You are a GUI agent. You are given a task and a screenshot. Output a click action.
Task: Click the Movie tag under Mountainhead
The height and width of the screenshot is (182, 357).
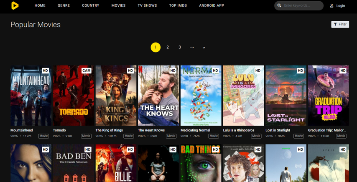coord(43,136)
